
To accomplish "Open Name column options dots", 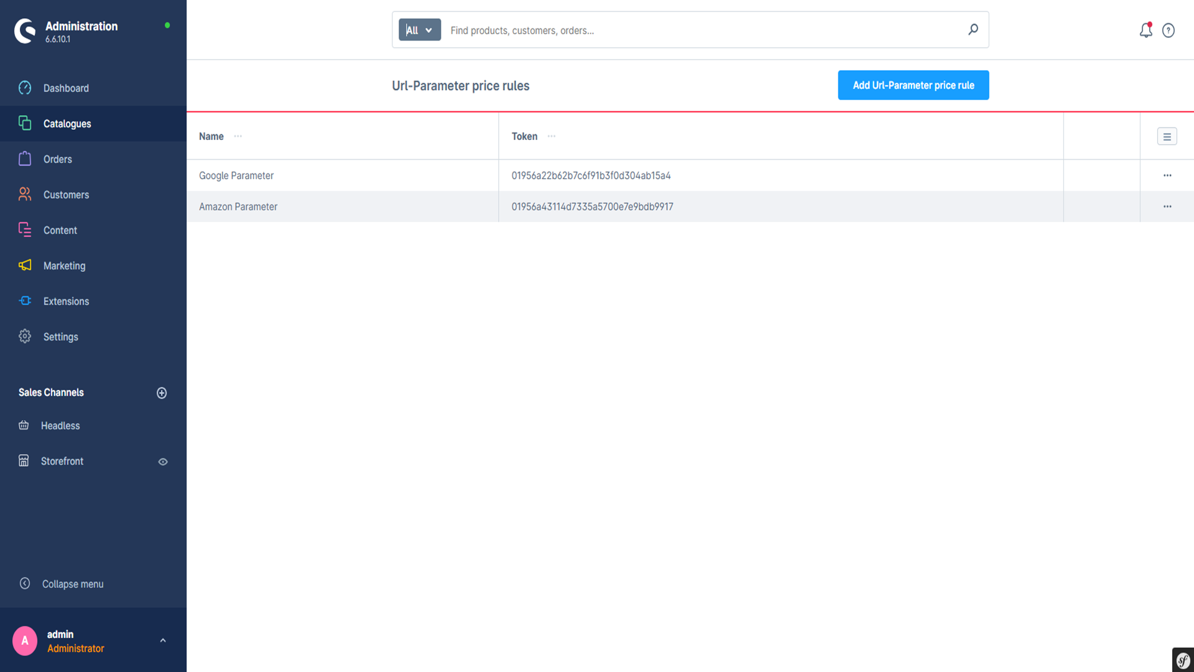I will tap(238, 136).
